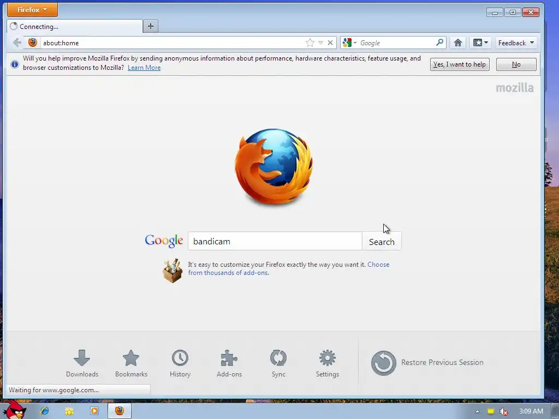This screenshot has height=419, width=559.
Task: Open Windows Explorer folder on taskbar
Action: (x=69, y=411)
